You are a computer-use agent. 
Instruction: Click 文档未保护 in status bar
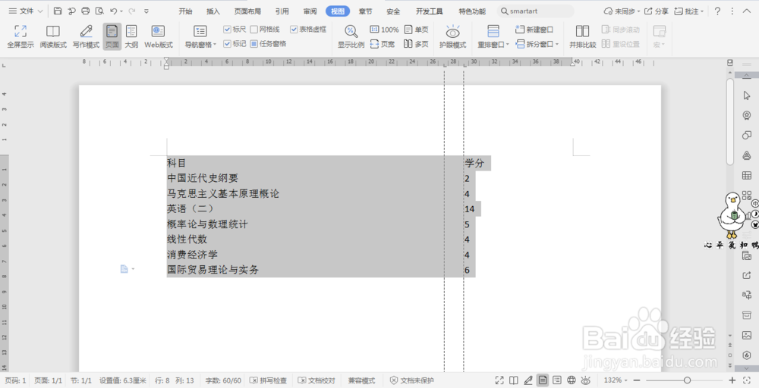point(412,380)
